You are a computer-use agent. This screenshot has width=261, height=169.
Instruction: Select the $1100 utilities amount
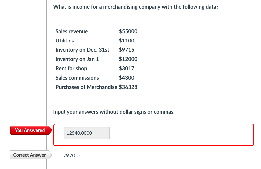pos(126,41)
